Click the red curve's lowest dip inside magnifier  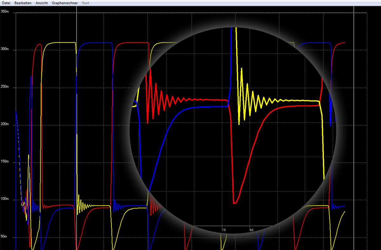click(x=234, y=203)
